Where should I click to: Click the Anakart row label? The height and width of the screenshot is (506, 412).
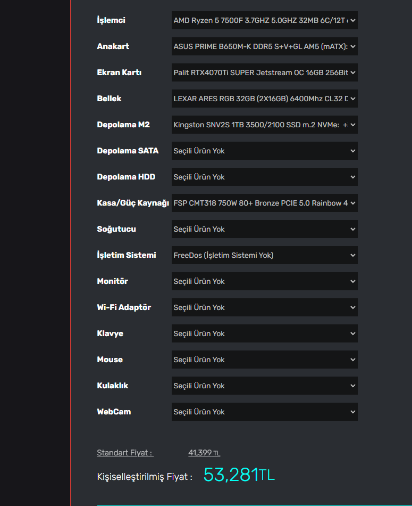pyautogui.click(x=113, y=46)
